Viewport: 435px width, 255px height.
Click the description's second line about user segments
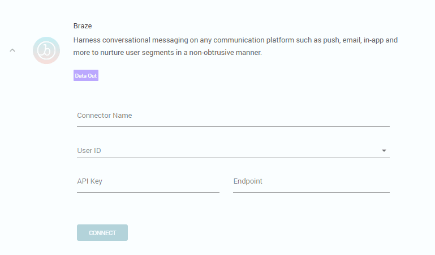pyautogui.click(x=167, y=53)
